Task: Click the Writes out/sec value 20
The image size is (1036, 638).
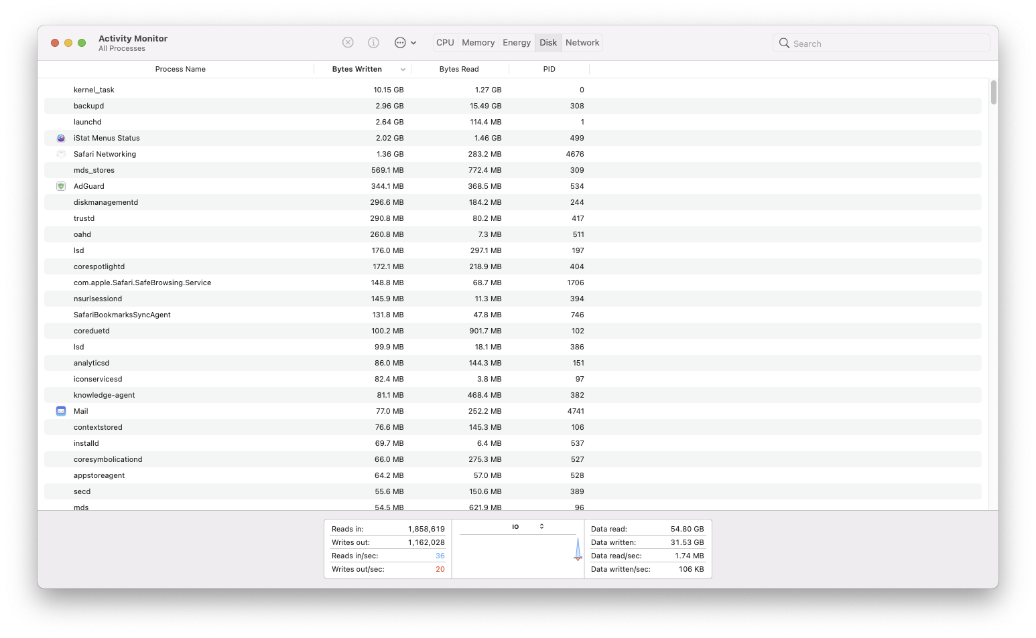Action: pyautogui.click(x=440, y=569)
